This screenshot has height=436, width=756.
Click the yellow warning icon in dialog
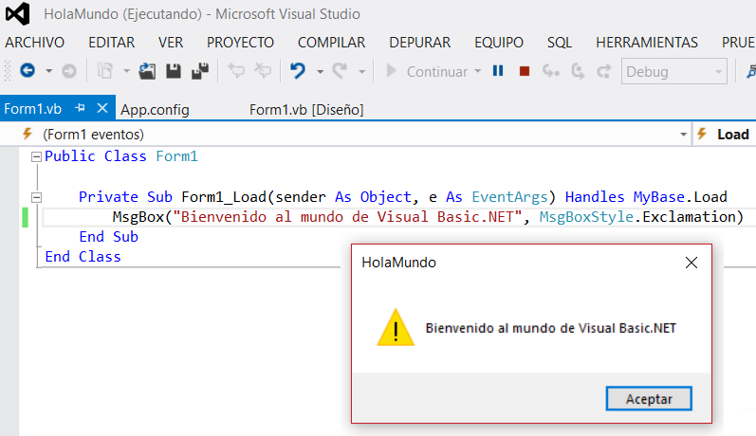396,328
